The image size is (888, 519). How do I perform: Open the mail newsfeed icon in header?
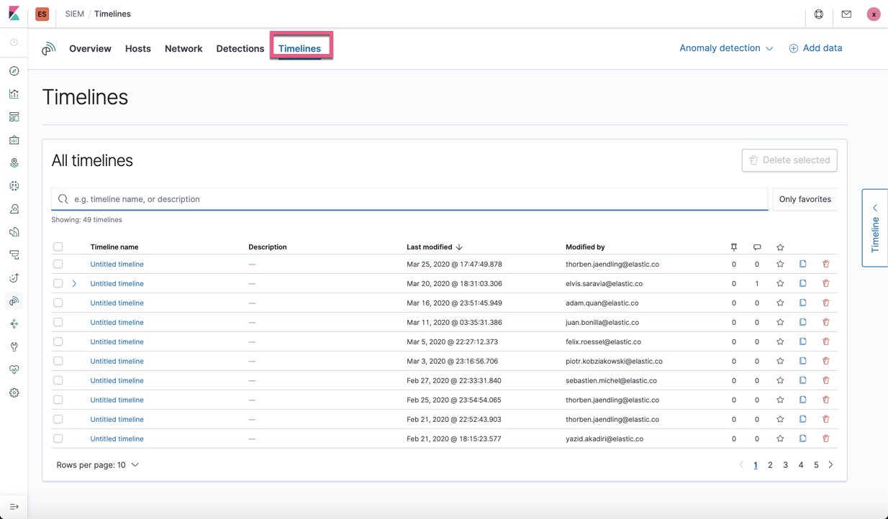846,14
